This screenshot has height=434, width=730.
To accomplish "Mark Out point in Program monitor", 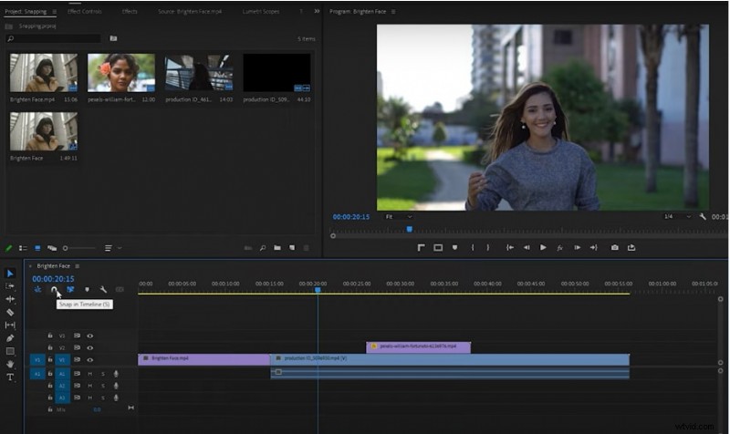I will [x=488, y=247].
